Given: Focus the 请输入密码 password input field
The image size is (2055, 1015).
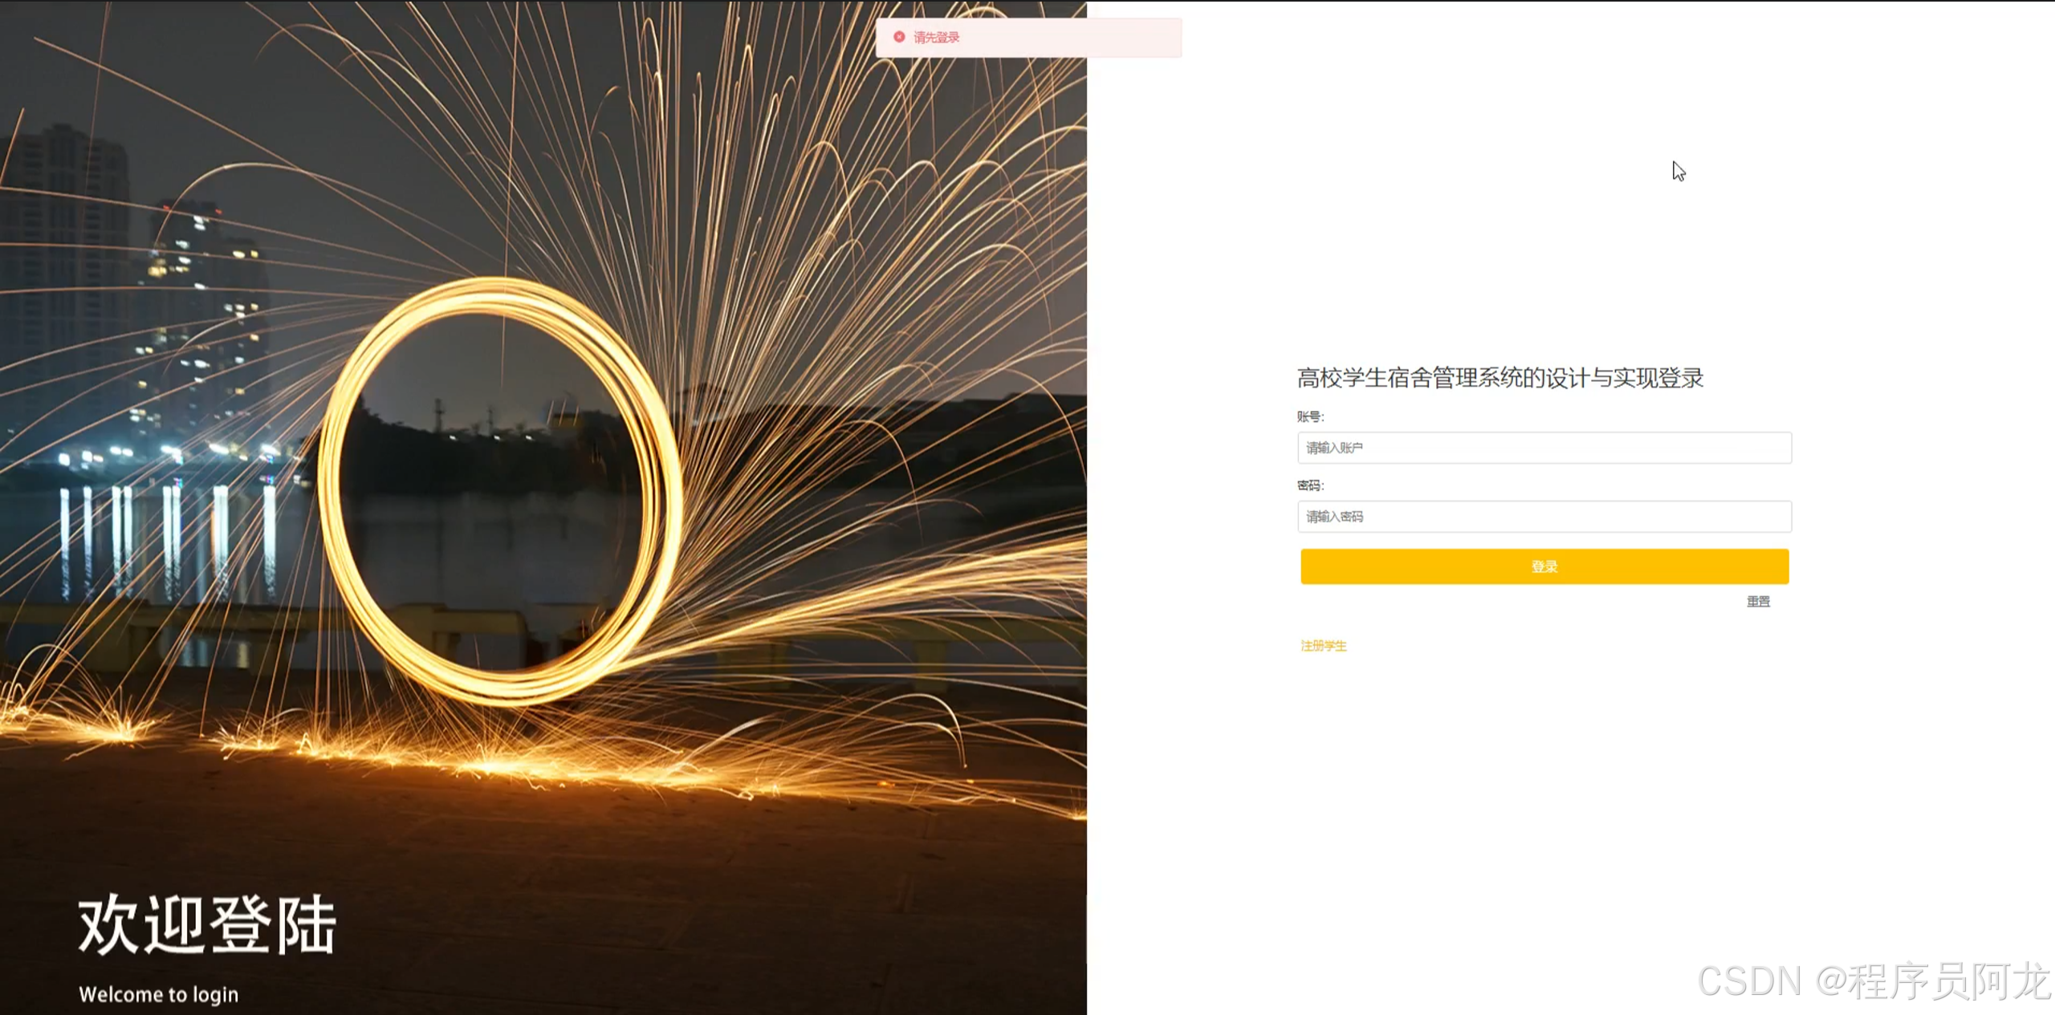Looking at the screenshot, I should coord(1544,517).
